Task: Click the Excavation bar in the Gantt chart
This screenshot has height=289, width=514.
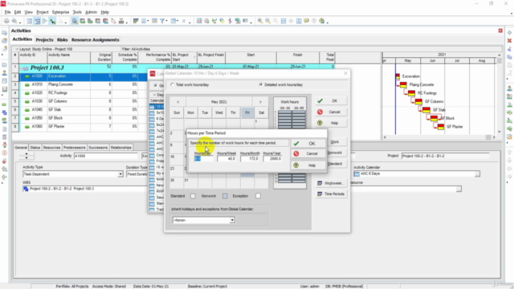Action: coord(398,76)
